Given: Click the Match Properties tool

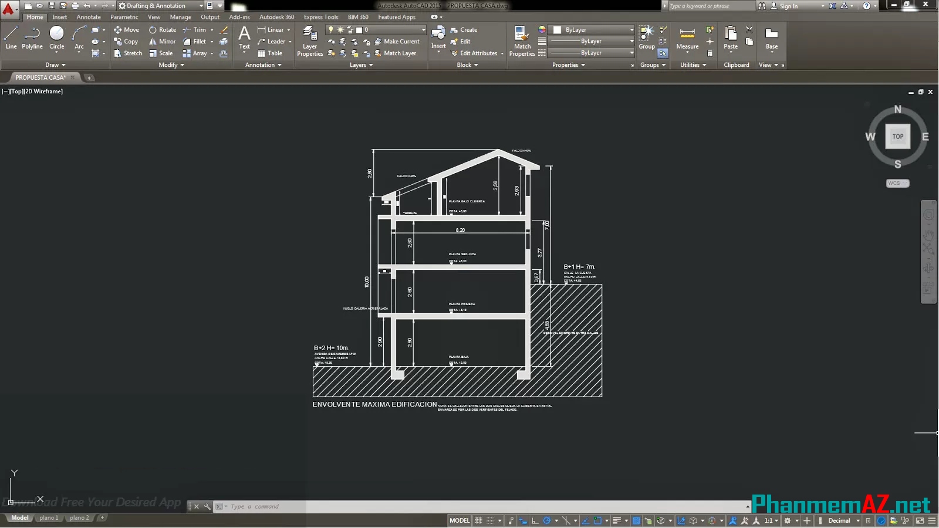Looking at the screenshot, I should (521, 38).
